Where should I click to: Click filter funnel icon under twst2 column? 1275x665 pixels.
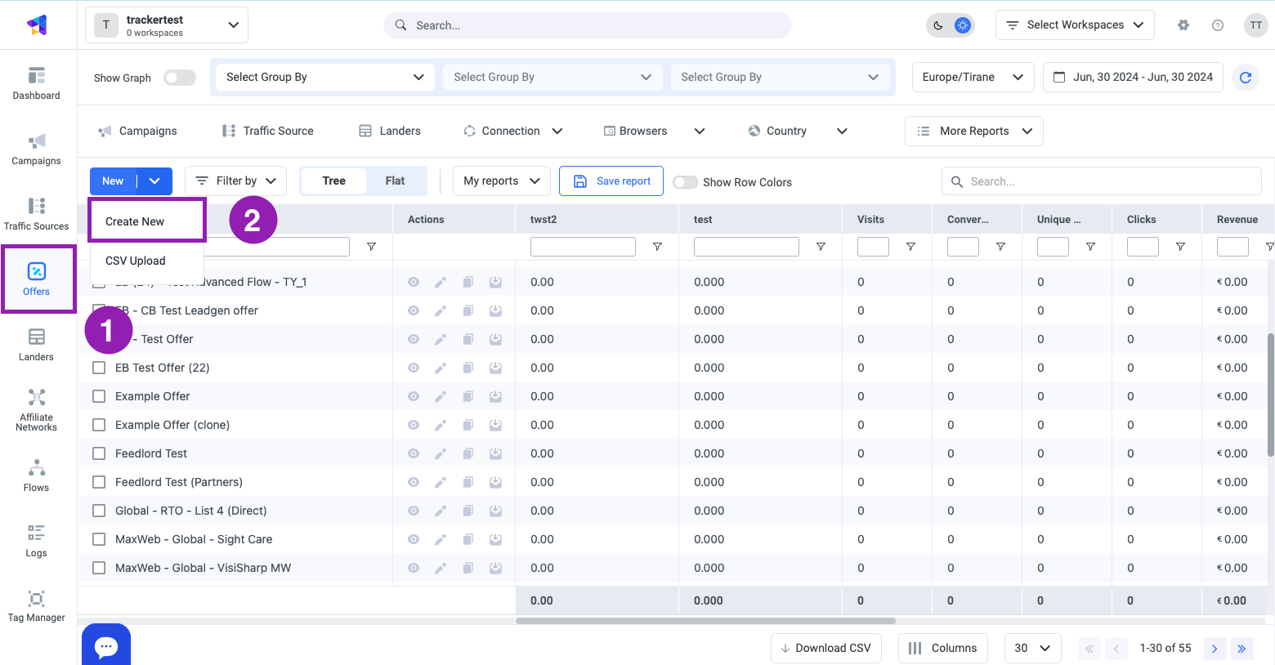pos(657,247)
